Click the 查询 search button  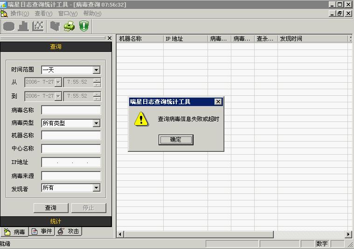coord(51,208)
